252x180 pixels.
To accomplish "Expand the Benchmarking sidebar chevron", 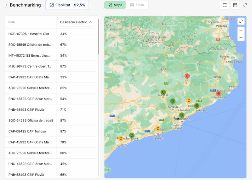I will click(x=7, y=5).
